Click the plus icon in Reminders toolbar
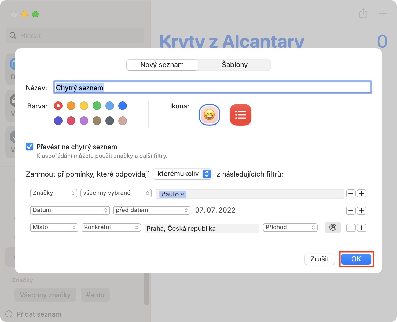This screenshot has width=397, height=322. pos(383,13)
